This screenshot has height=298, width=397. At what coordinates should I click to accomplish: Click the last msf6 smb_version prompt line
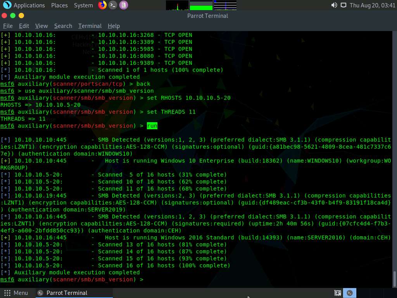tap(72, 279)
